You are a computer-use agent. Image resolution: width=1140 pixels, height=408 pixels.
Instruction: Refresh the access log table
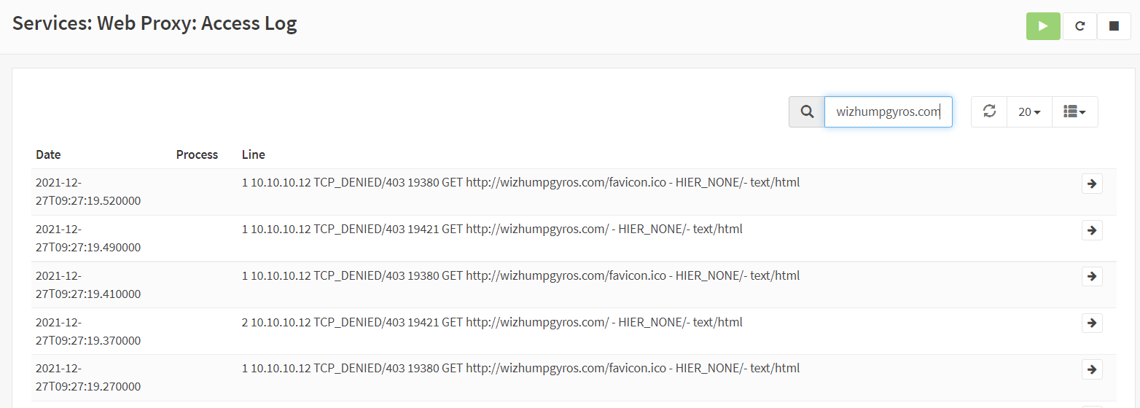pyautogui.click(x=989, y=111)
